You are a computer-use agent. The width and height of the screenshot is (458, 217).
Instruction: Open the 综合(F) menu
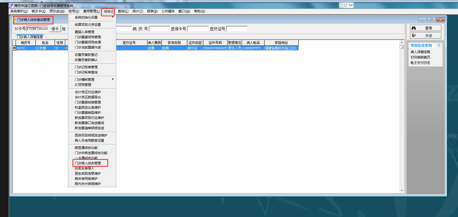(109, 11)
